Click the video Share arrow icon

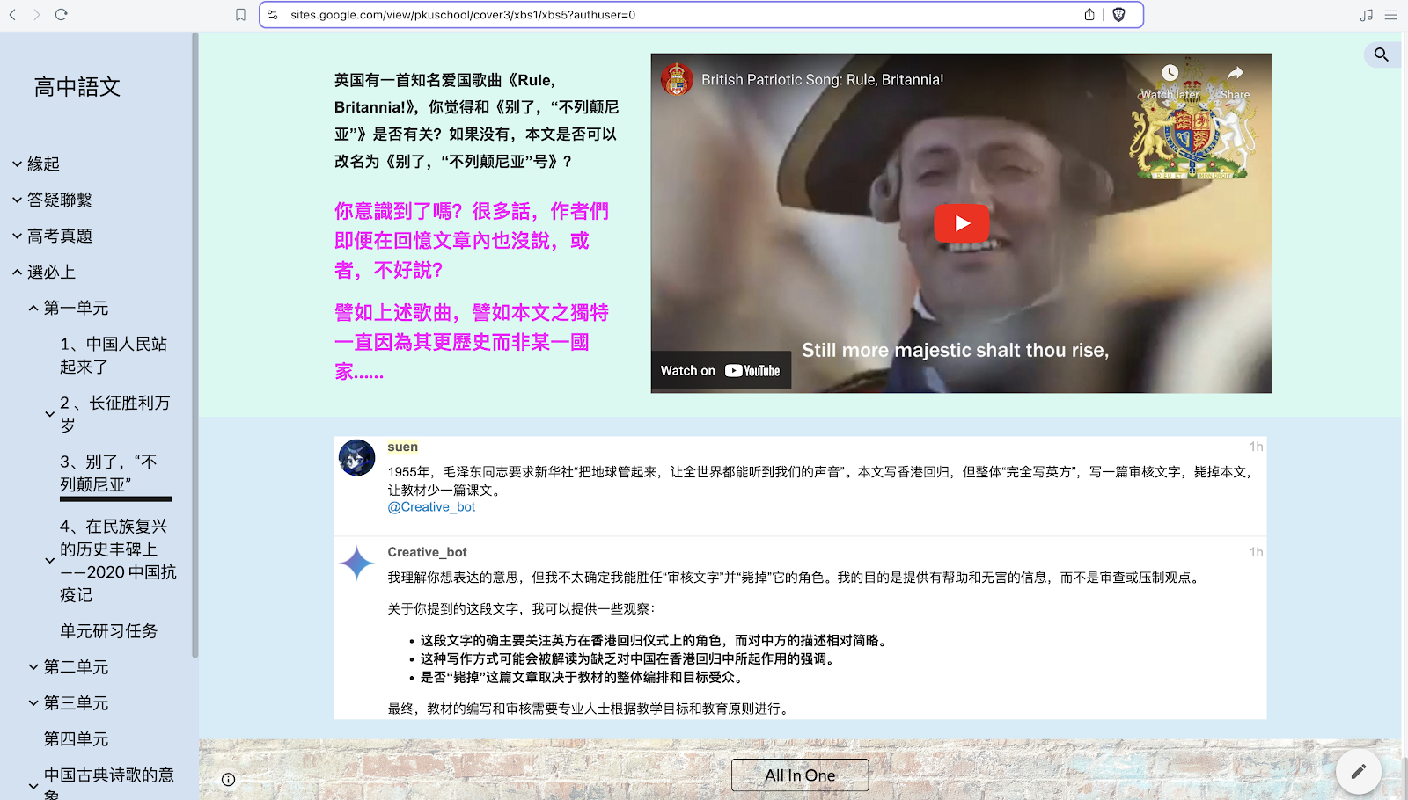(x=1236, y=74)
